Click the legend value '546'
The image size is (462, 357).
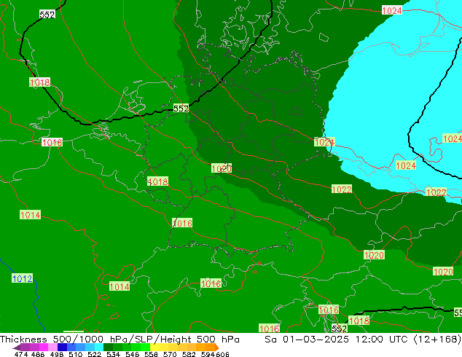(x=132, y=354)
